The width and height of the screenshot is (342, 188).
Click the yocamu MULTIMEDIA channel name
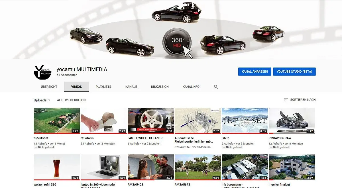point(82,69)
